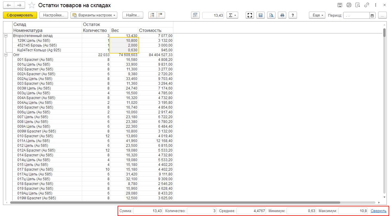Click the Свернуть link
The height and width of the screenshot is (216, 391).
[x=378, y=211]
